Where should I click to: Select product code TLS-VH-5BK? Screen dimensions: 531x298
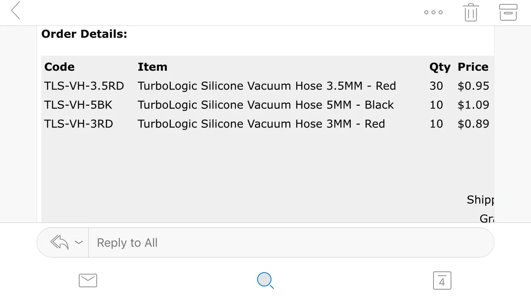78,105
